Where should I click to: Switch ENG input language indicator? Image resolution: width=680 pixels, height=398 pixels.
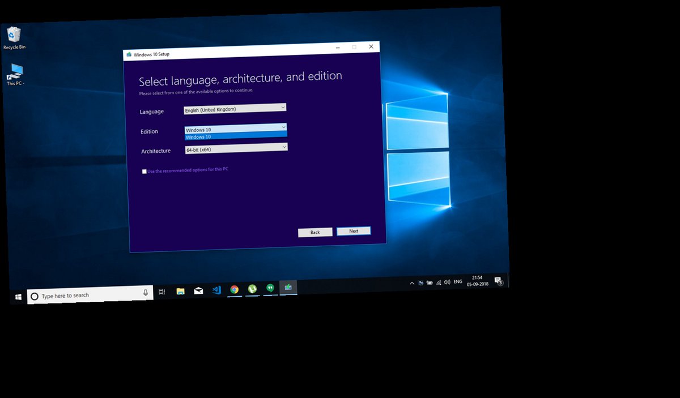[458, 281]
